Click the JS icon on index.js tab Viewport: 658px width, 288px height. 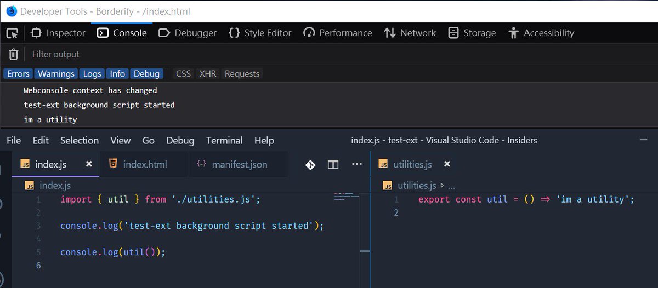(x=25, y=164)
